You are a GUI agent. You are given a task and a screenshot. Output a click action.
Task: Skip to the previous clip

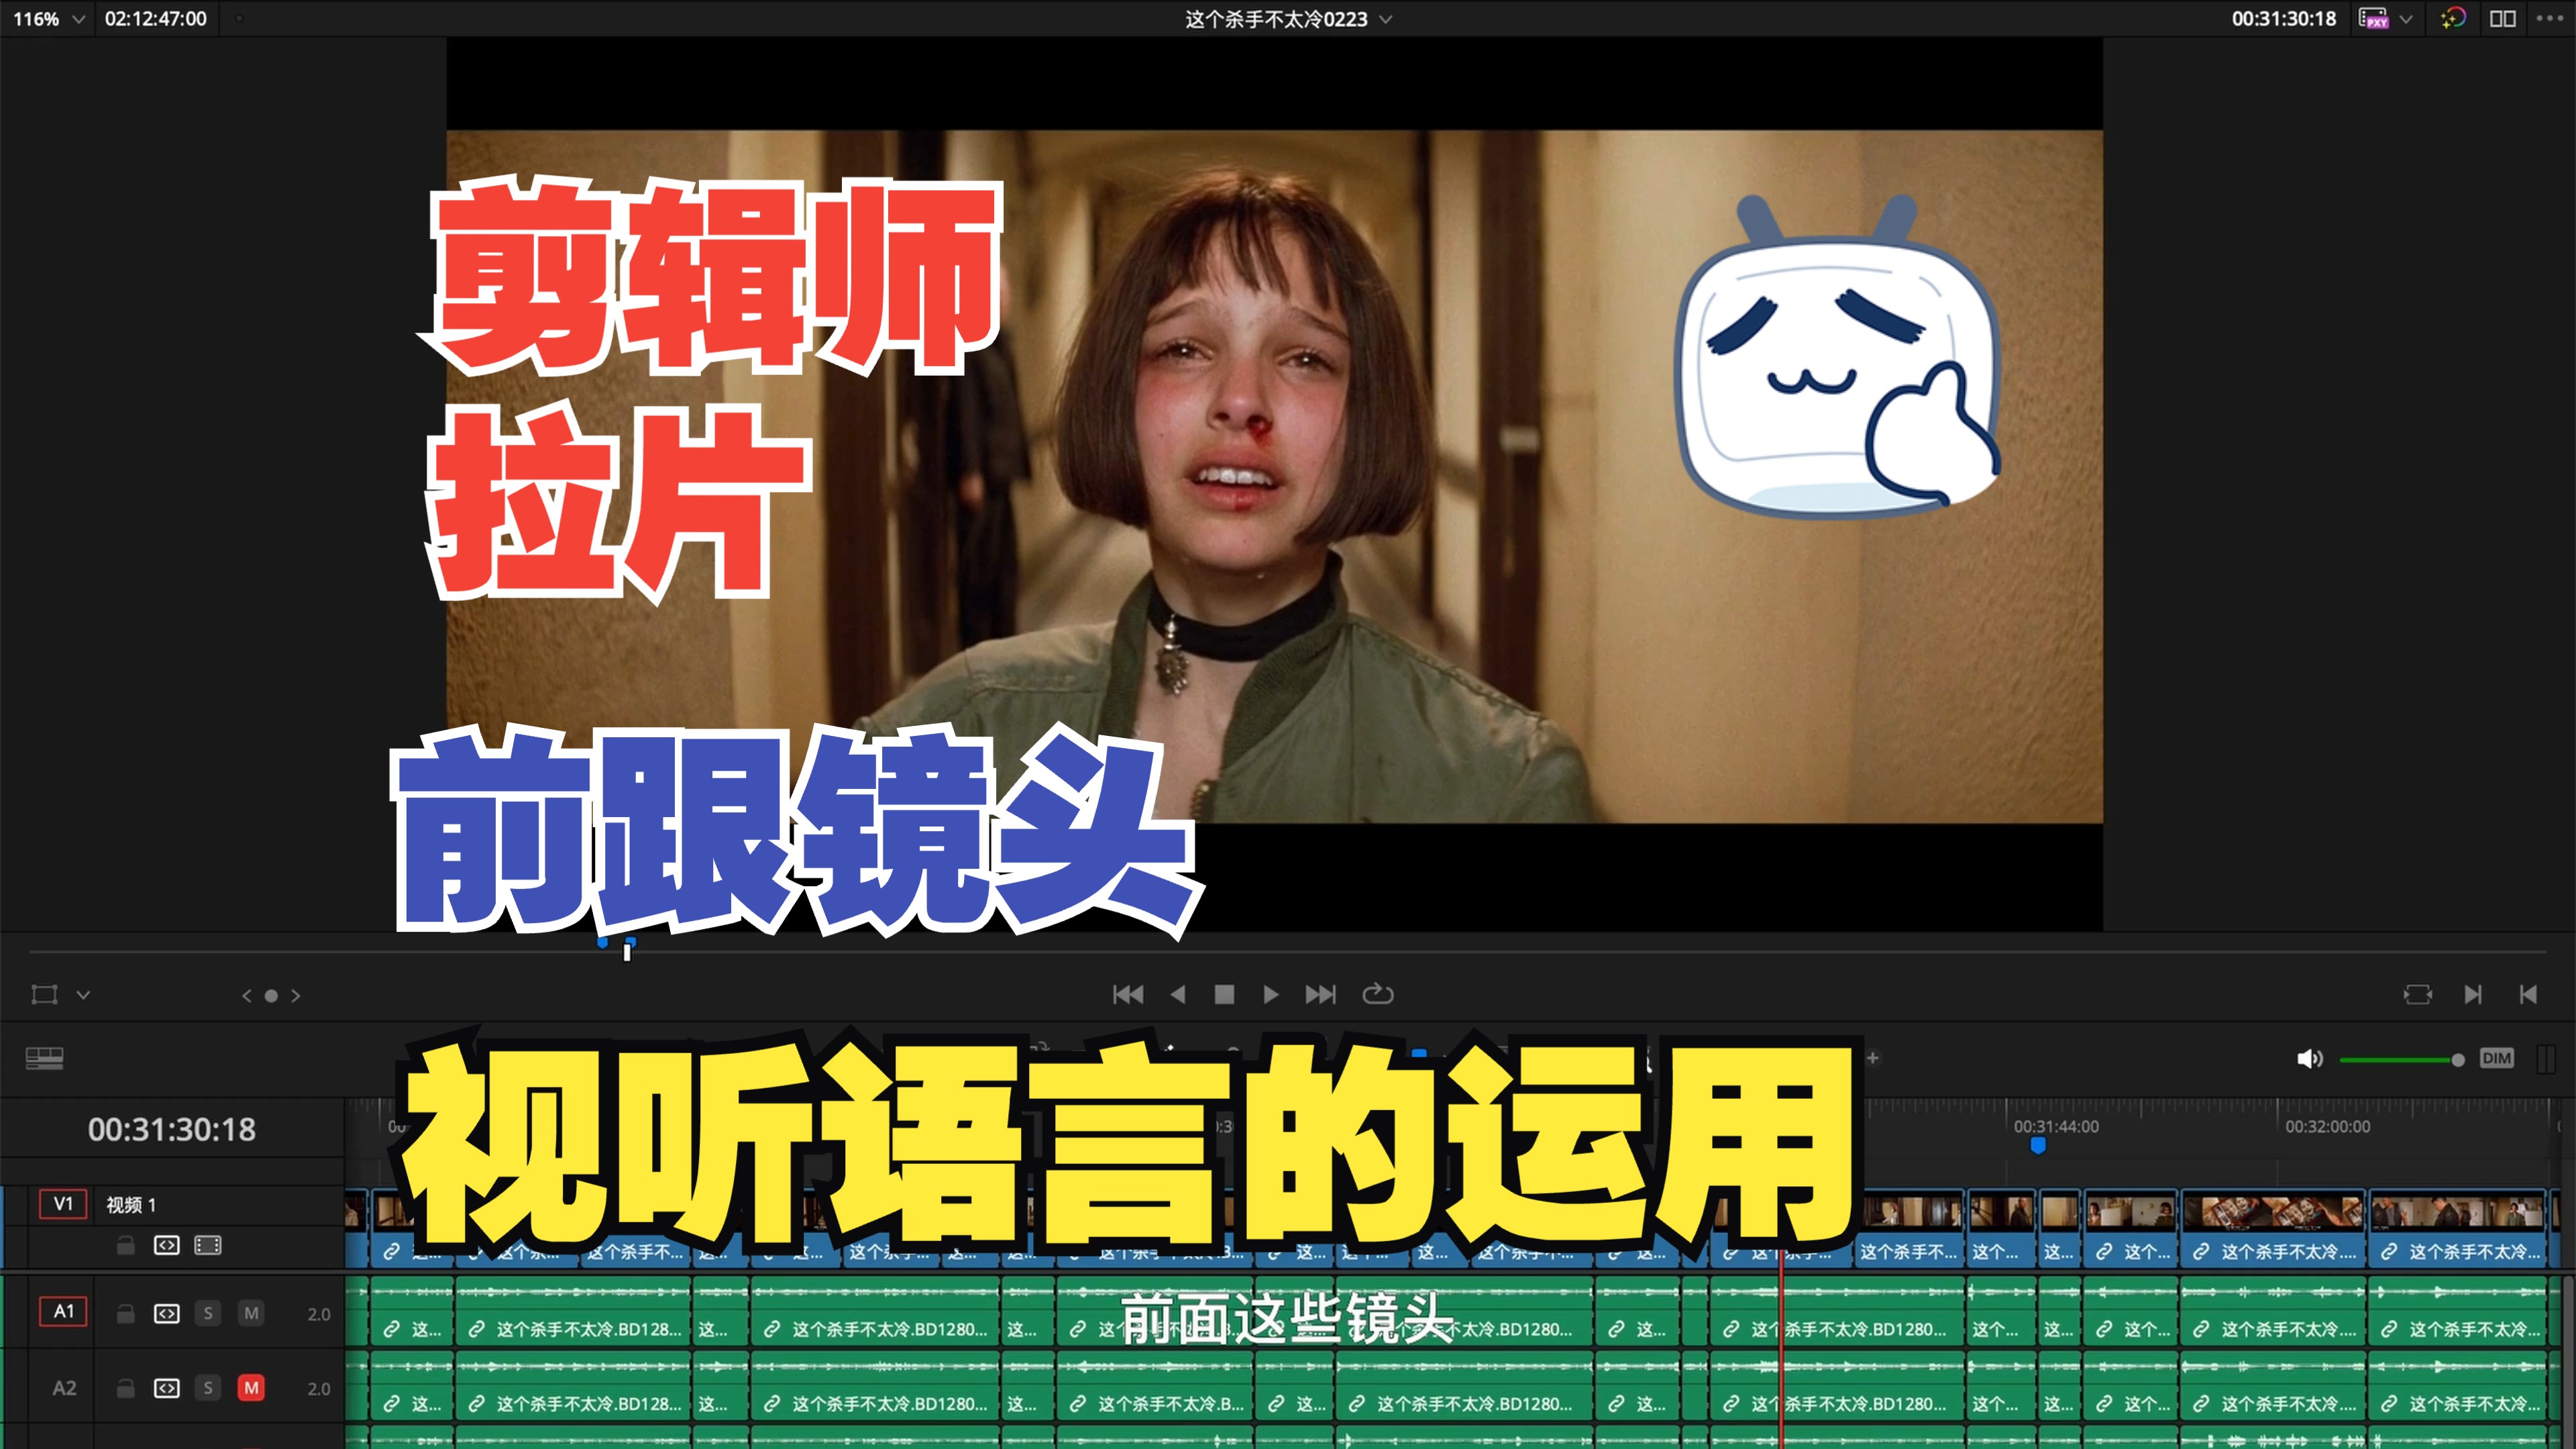click(2528, 994)
